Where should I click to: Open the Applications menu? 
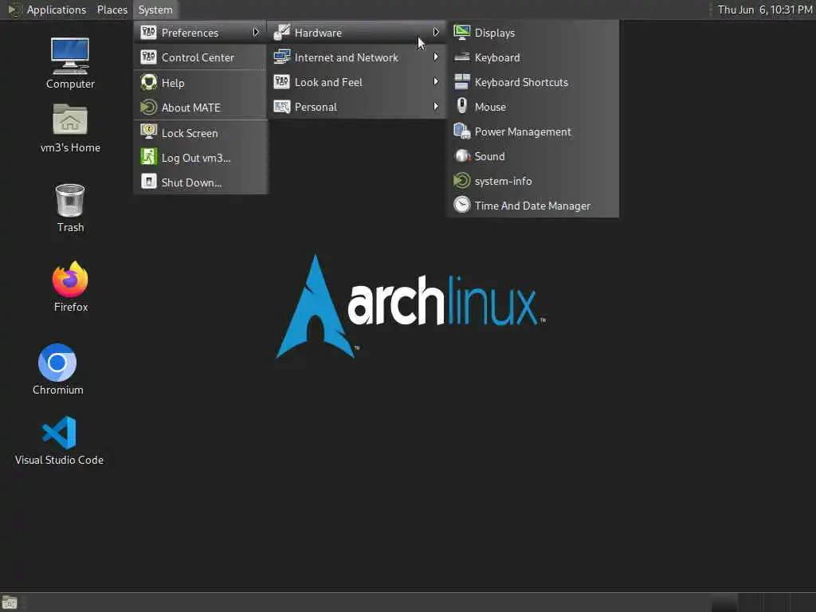point(47,10)
